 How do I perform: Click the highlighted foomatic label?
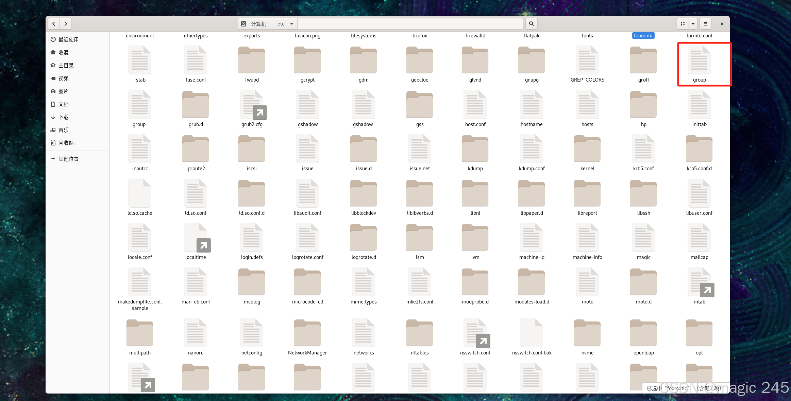tap(643, 36)
